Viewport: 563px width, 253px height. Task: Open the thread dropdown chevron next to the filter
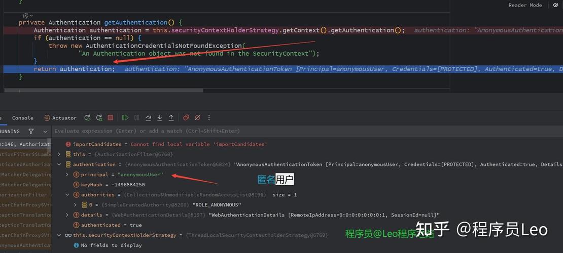pyautogui.click(x=45, y=132)
